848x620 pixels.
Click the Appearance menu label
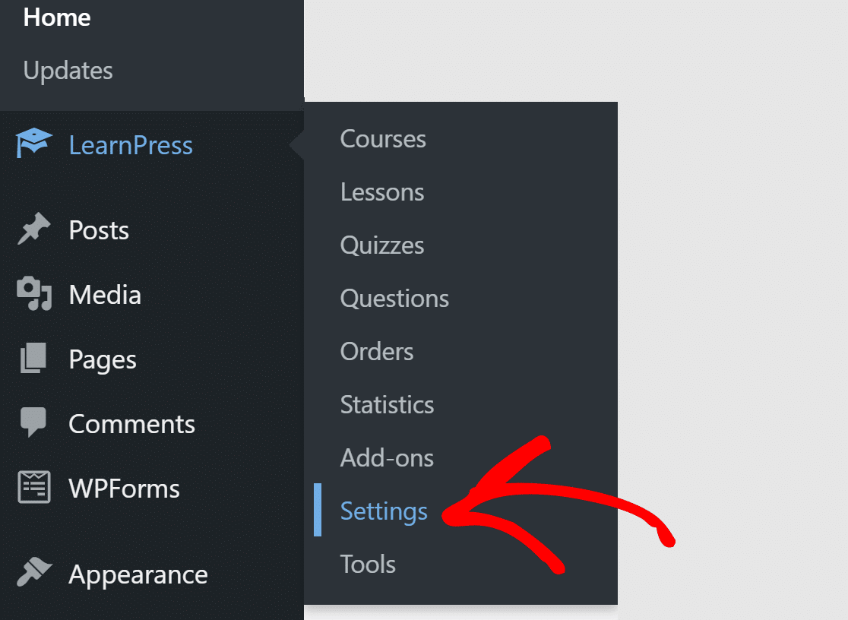tap(138, 574)
